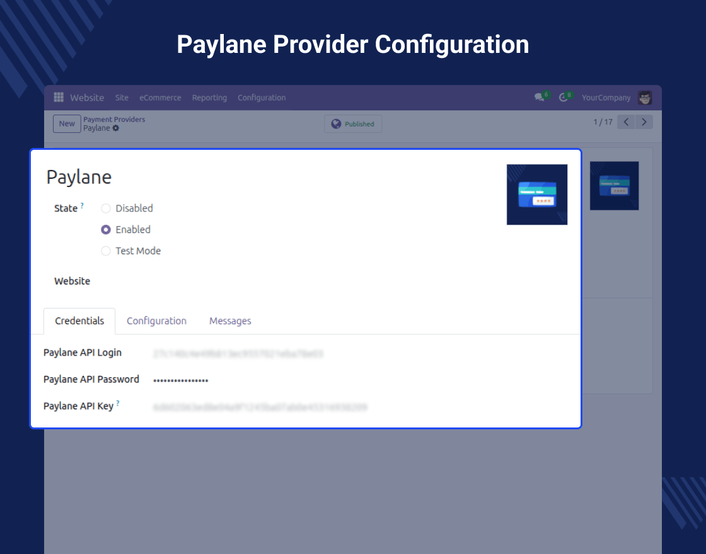
Task: Open the activities clock icon
Action: point(564,97)
